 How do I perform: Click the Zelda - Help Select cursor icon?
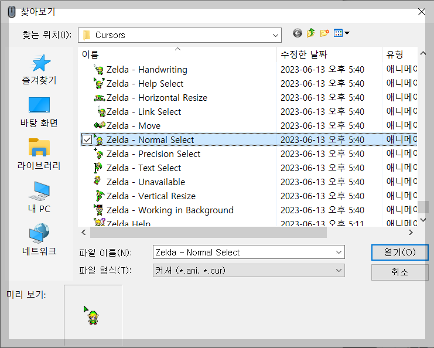point(99,83)
